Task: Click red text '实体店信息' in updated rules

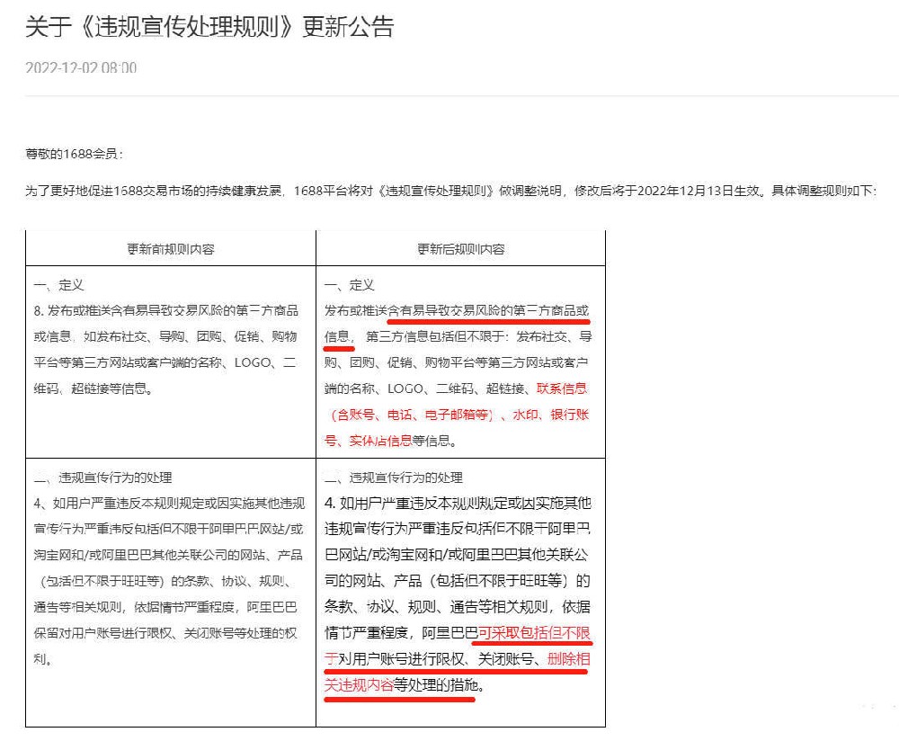Action: tap(380, 441)
